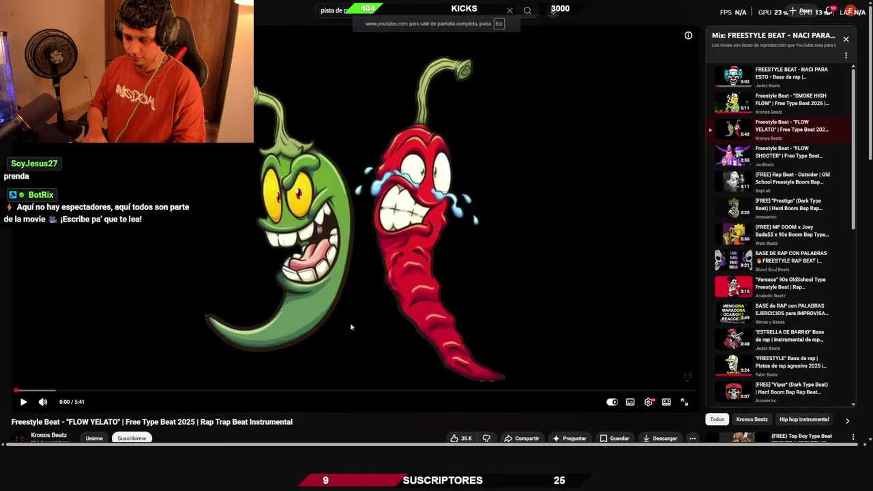Turn on subtitles in the player

(630, 402)
